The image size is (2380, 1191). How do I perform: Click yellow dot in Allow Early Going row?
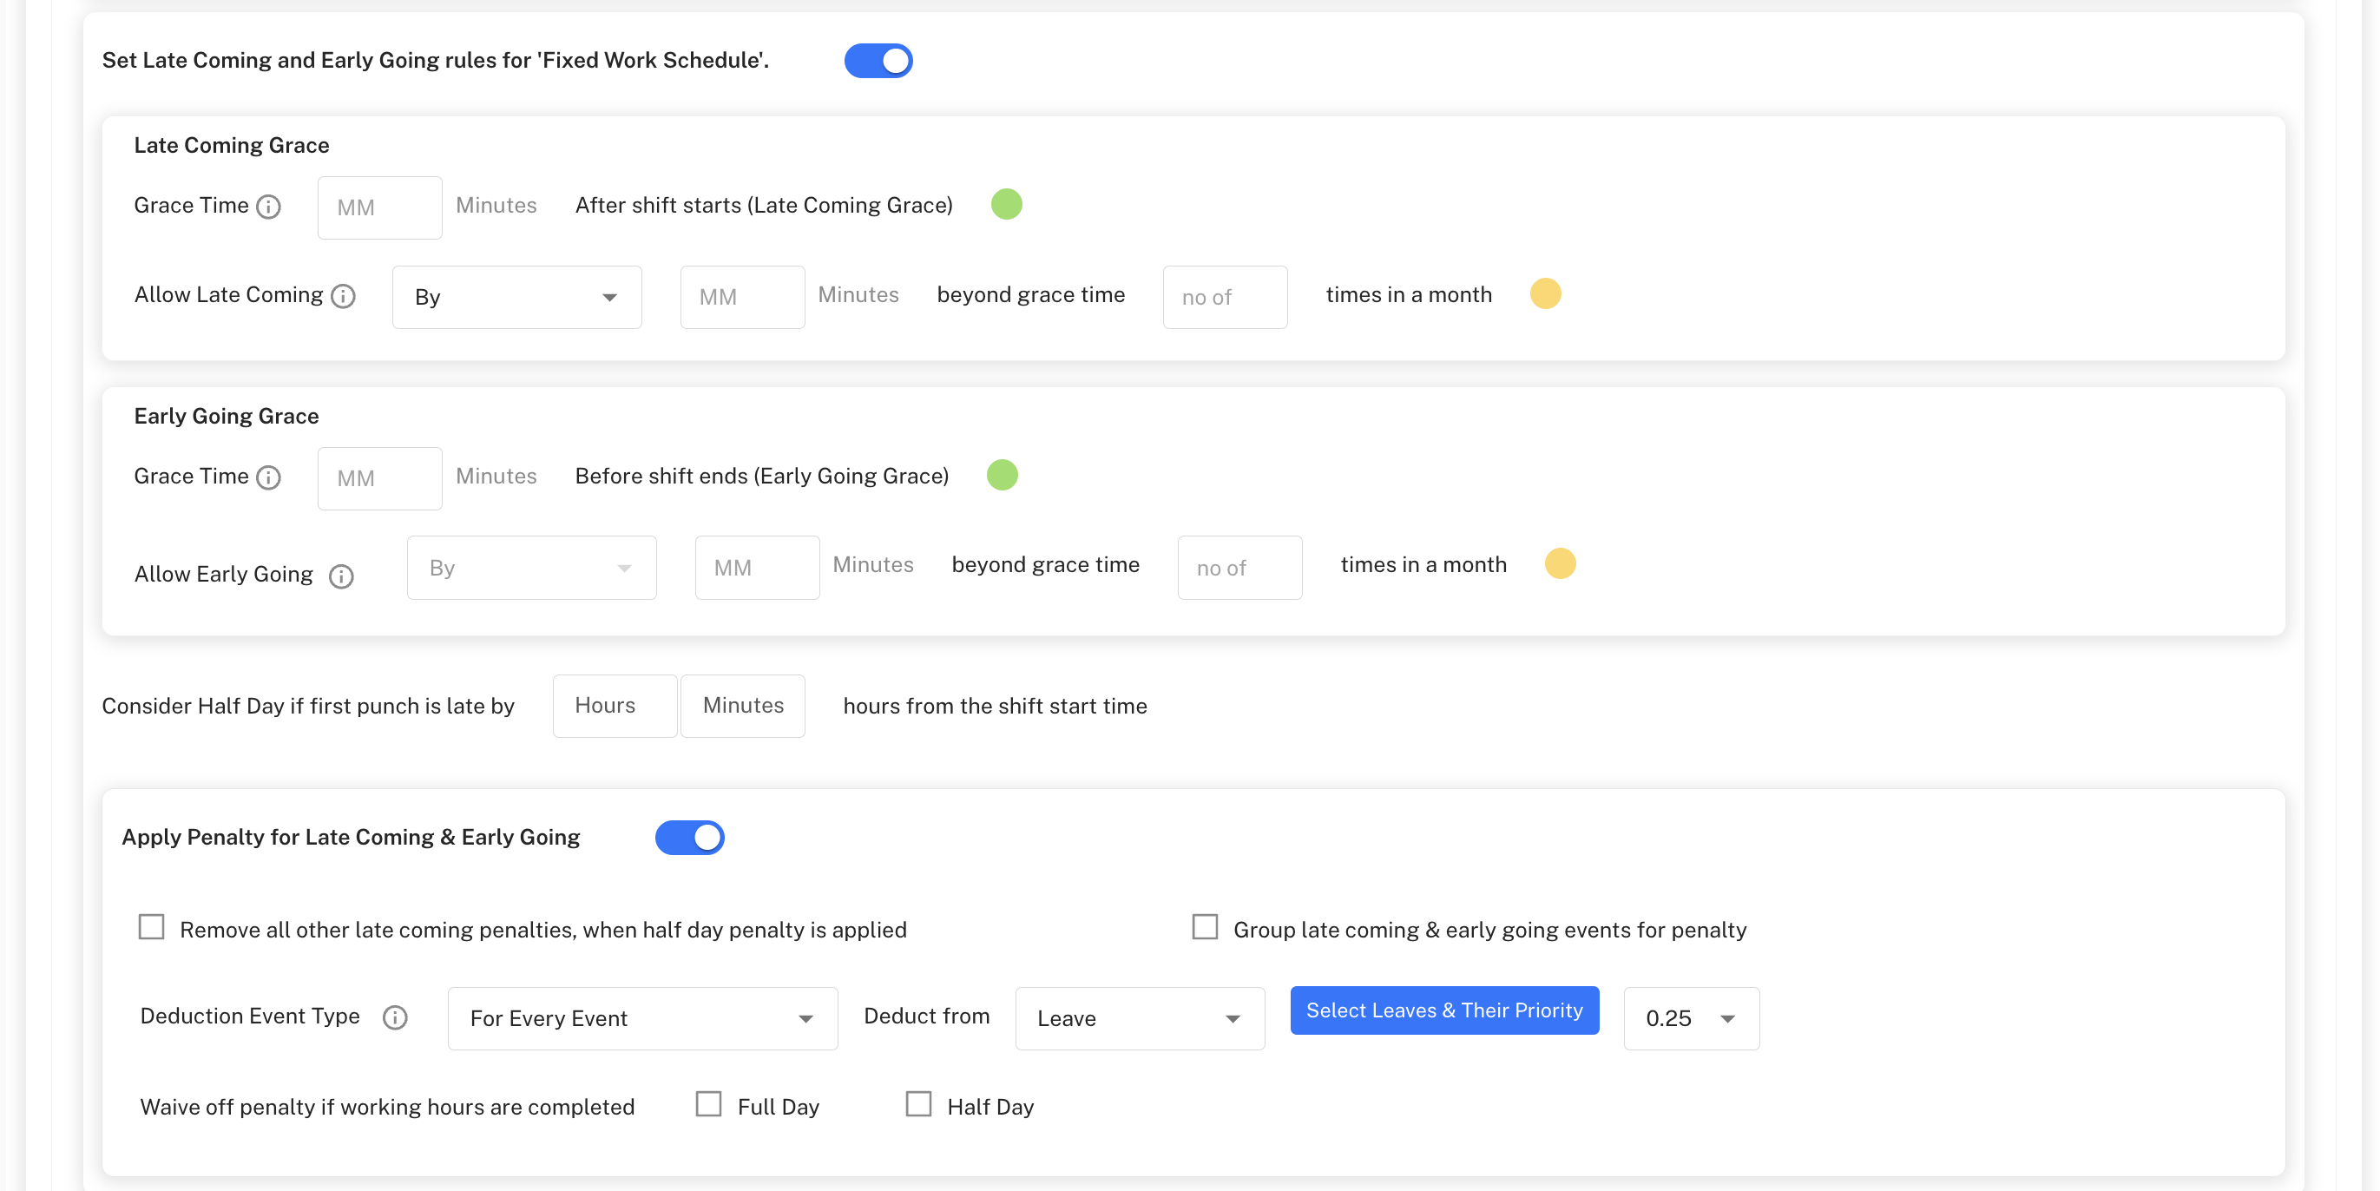(1560, 563)
